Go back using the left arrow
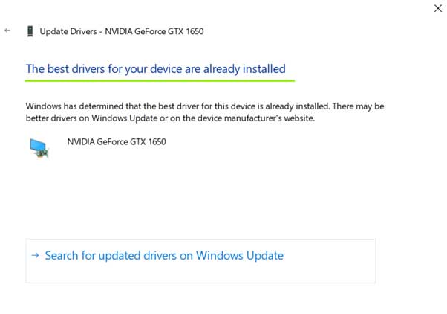The image size is (447, 314). coord(7,31)
